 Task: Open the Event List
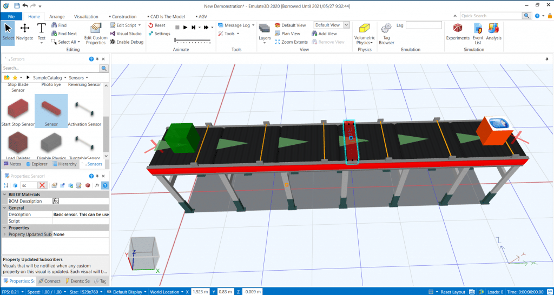pyautogui.click(x=478, y=33)
